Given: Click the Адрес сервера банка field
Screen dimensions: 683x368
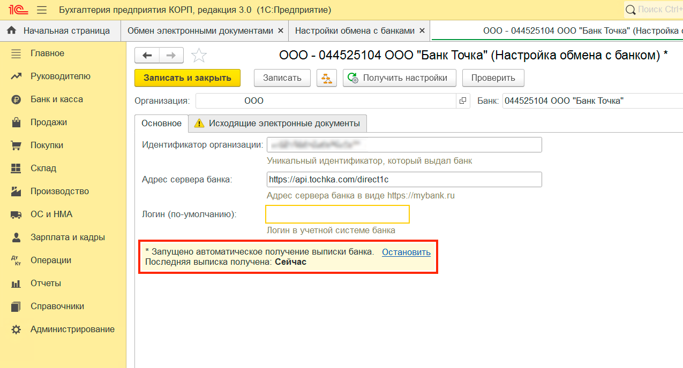Looking at the screenshot, I should [x=404, y=180].
